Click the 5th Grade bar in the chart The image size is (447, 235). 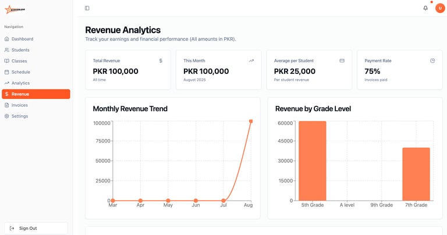point(313,161)
